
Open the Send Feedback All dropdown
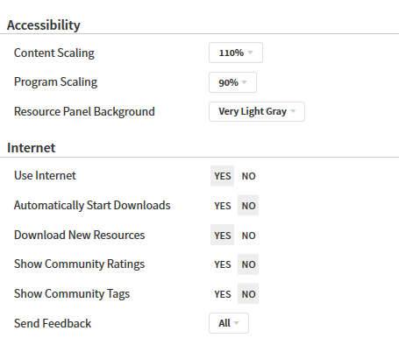click(x=229, y=323)
